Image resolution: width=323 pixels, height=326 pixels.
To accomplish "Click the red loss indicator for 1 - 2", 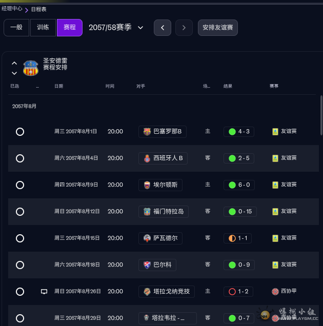I will click(x=232, y=292).
